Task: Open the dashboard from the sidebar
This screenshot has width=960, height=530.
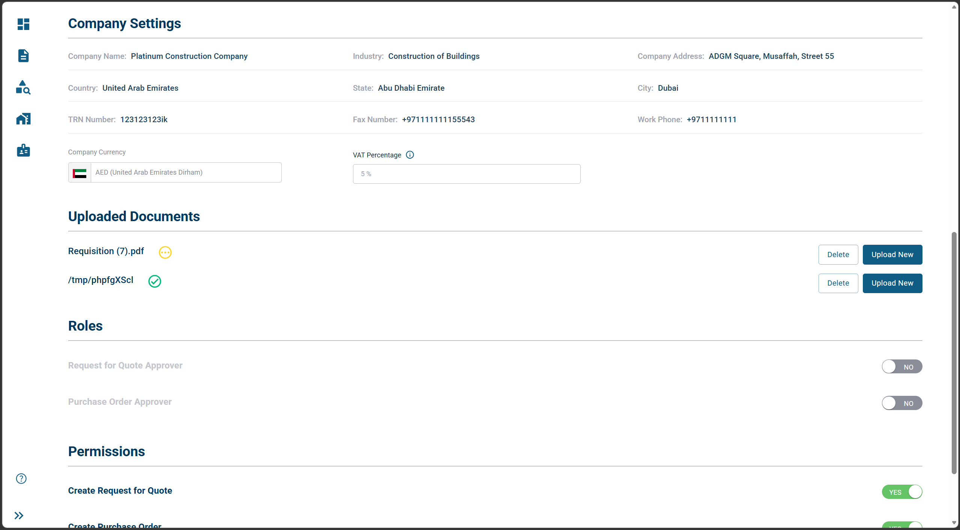Action: pyautogui.click(x=23, y=24)
